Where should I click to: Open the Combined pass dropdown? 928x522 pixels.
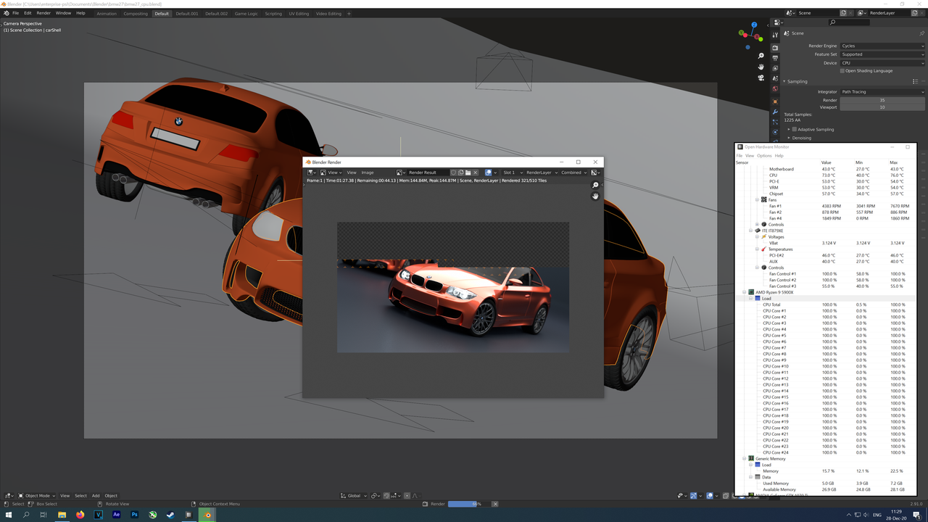[573, 173]
